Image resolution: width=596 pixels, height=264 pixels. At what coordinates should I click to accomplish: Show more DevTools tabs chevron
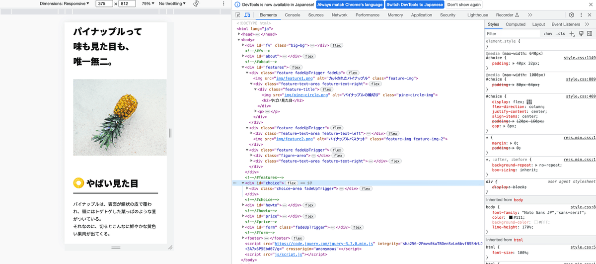[530, 15]
